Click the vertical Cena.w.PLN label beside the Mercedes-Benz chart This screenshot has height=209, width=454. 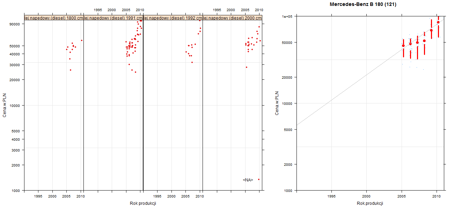(277, 103)
